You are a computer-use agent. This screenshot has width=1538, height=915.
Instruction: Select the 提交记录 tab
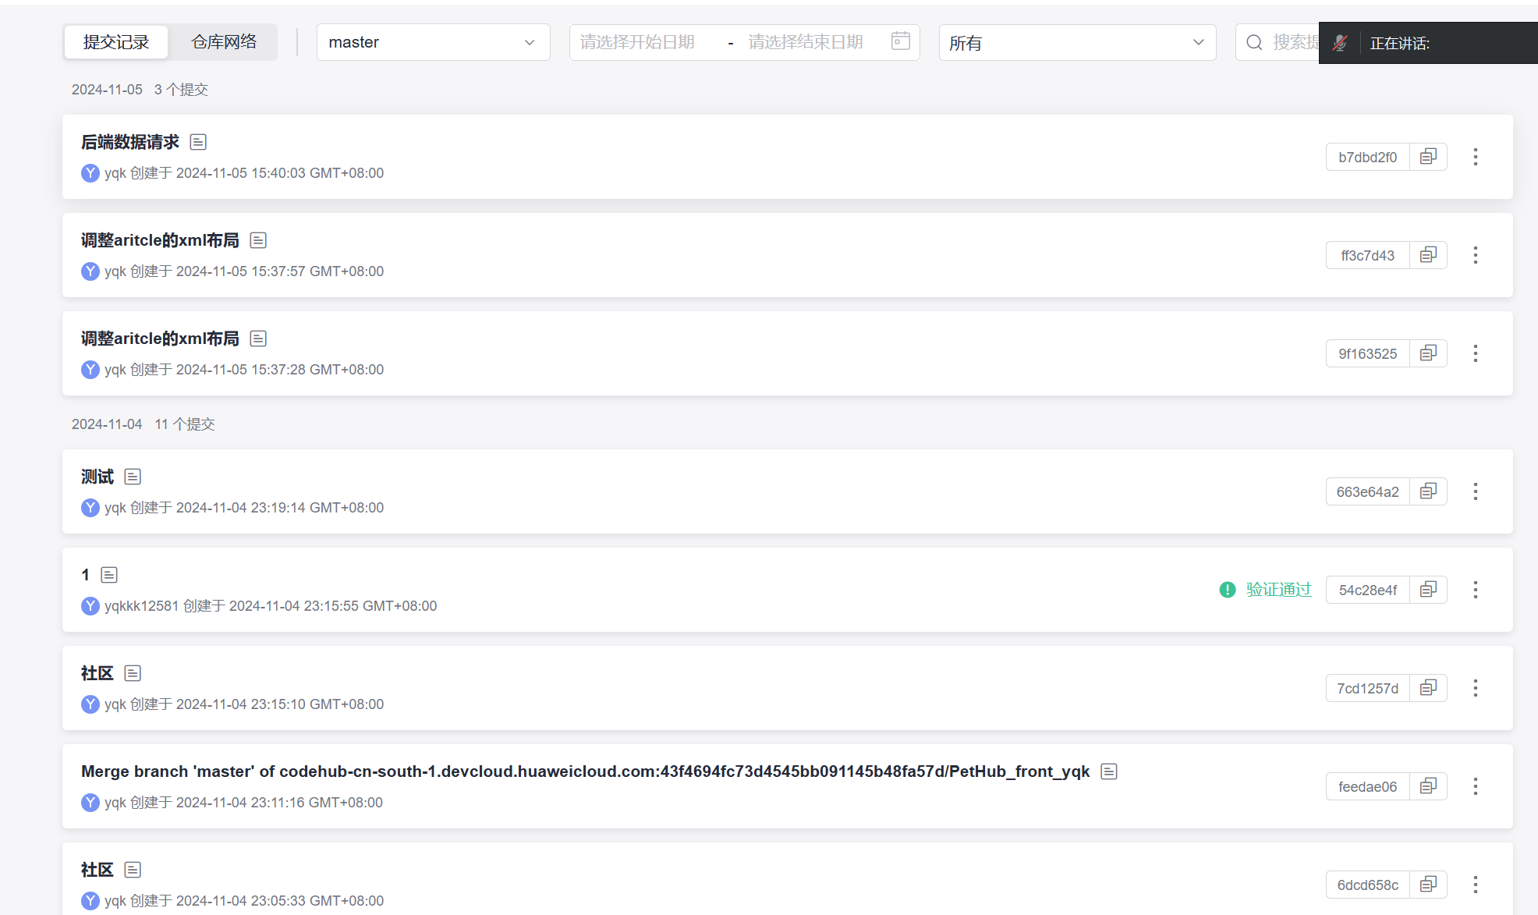pos(116,42)
